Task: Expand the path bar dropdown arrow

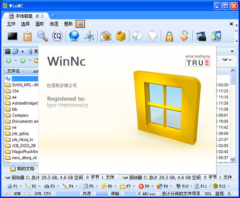Action: 232,51
